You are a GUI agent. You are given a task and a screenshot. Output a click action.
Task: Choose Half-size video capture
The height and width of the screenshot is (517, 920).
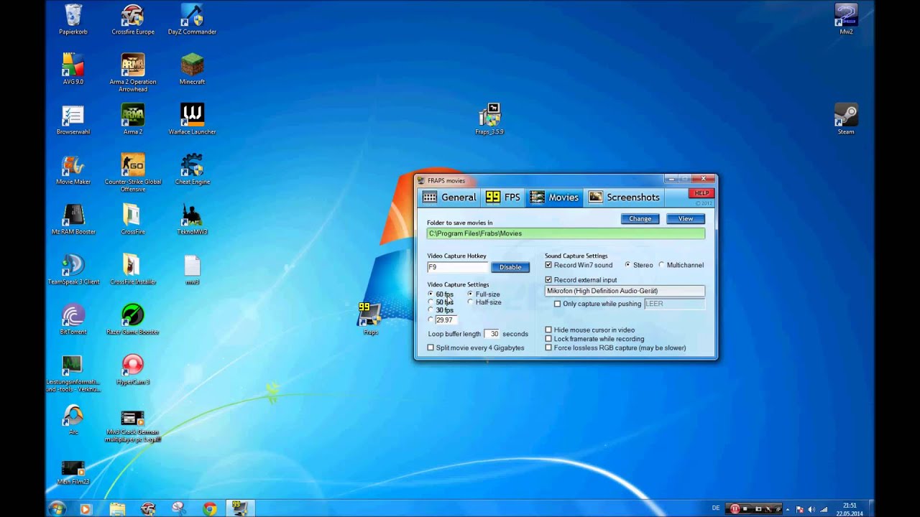point(470,302)
